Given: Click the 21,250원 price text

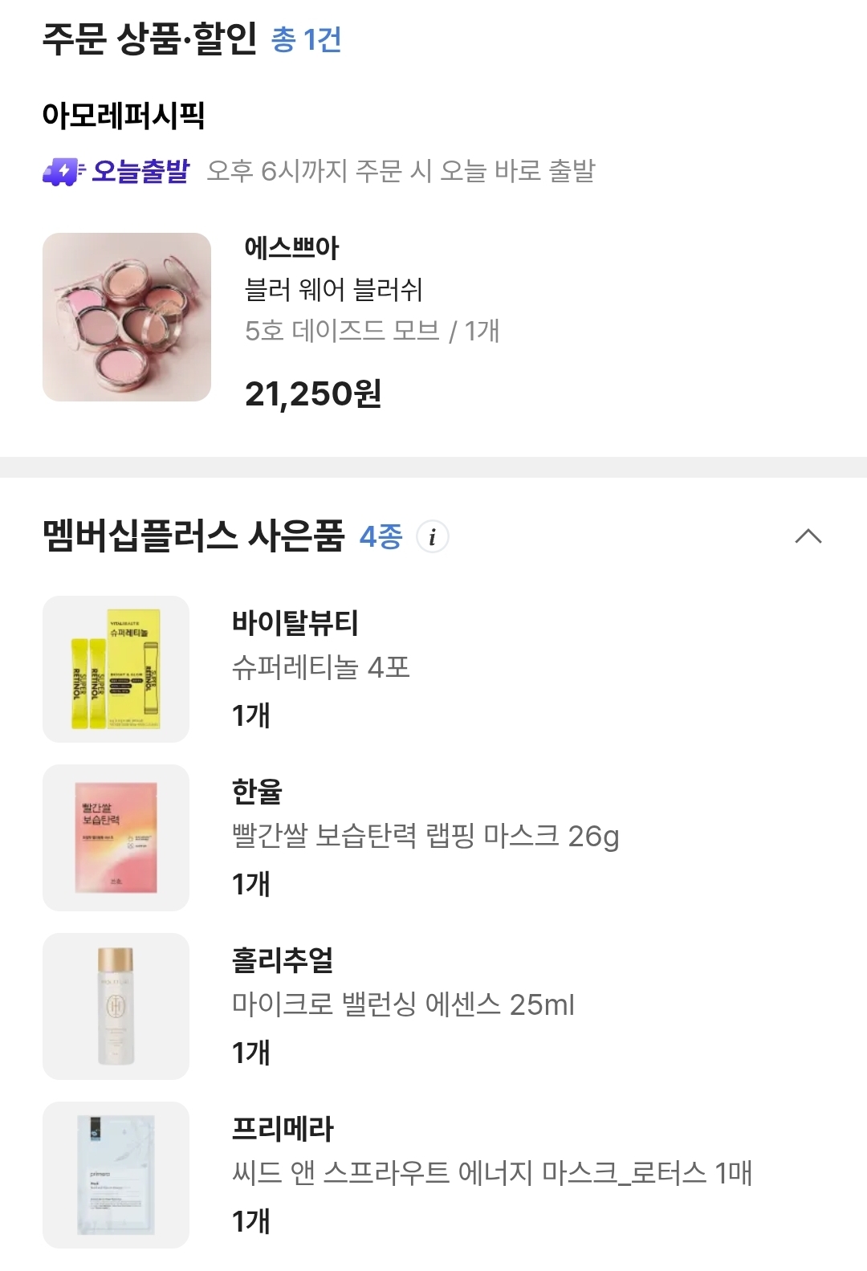Looking at the screenshot, I should 313,393.
